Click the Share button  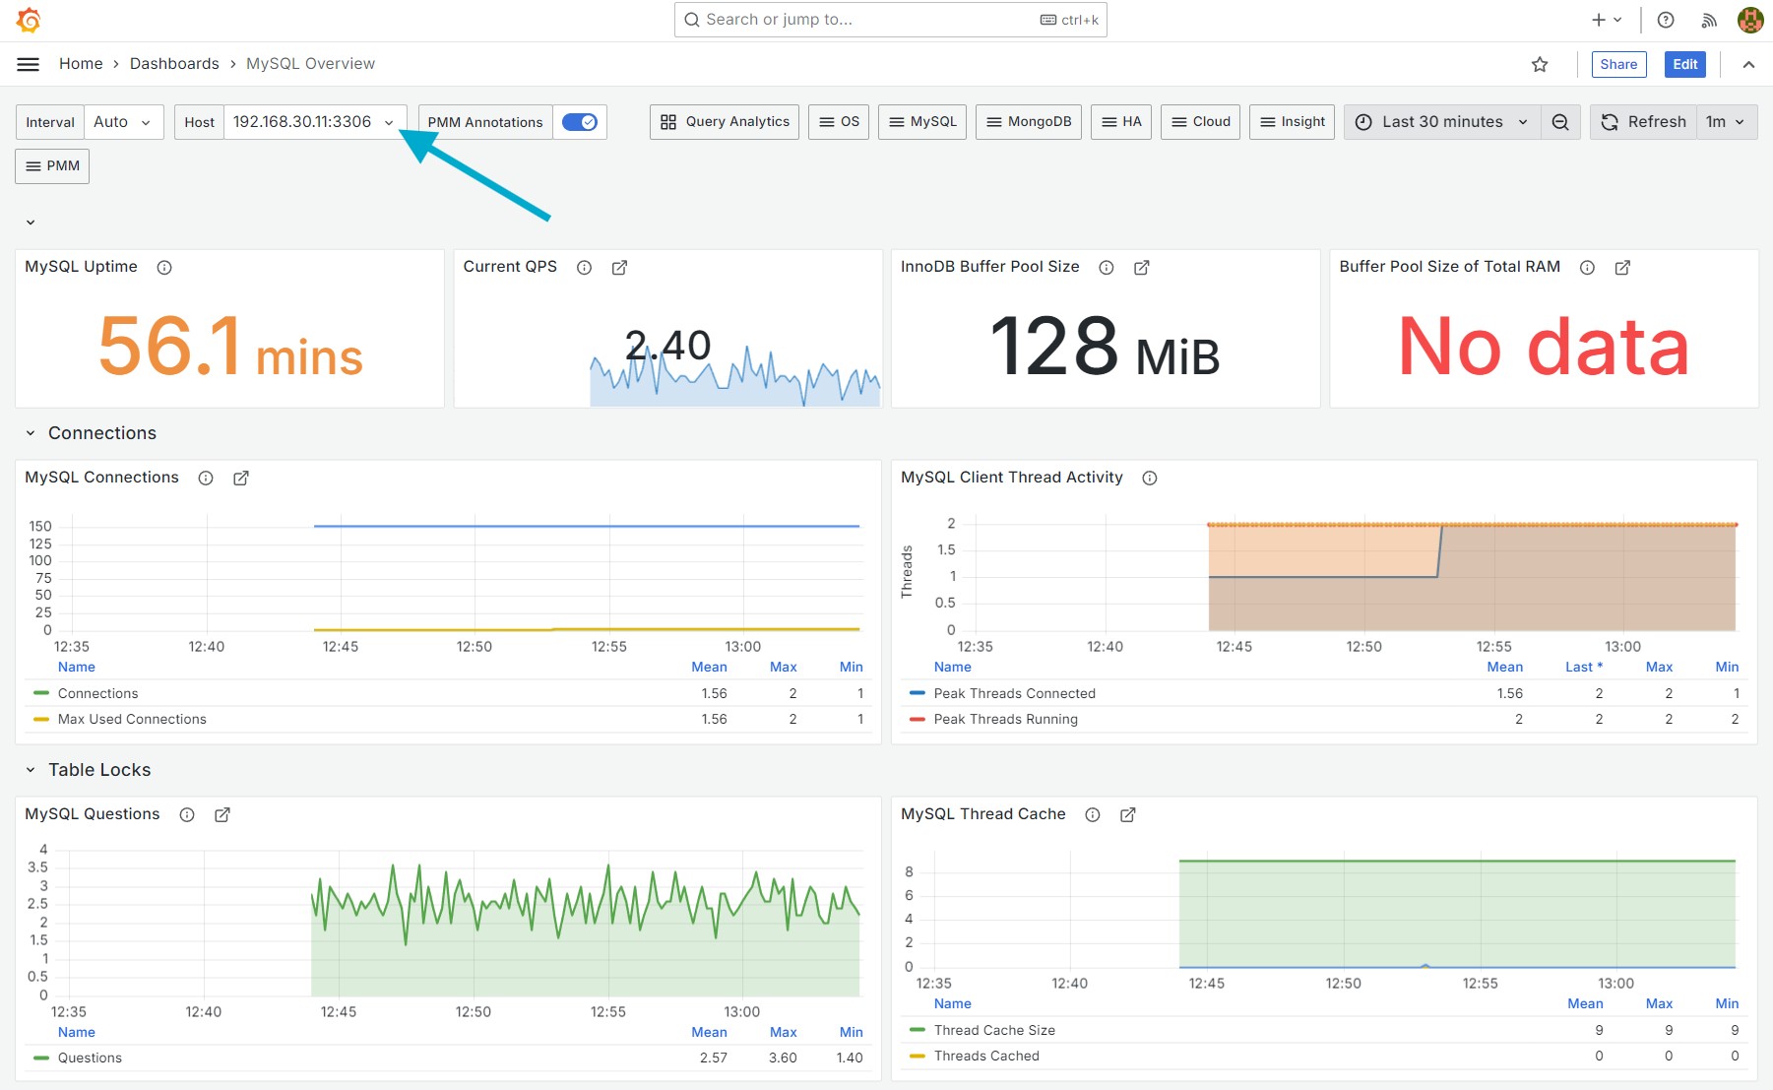1618,64
